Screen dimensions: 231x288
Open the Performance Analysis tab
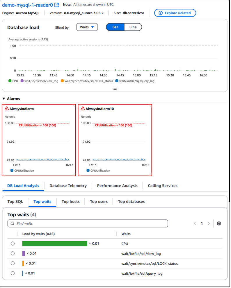click(x=117, y=186)
